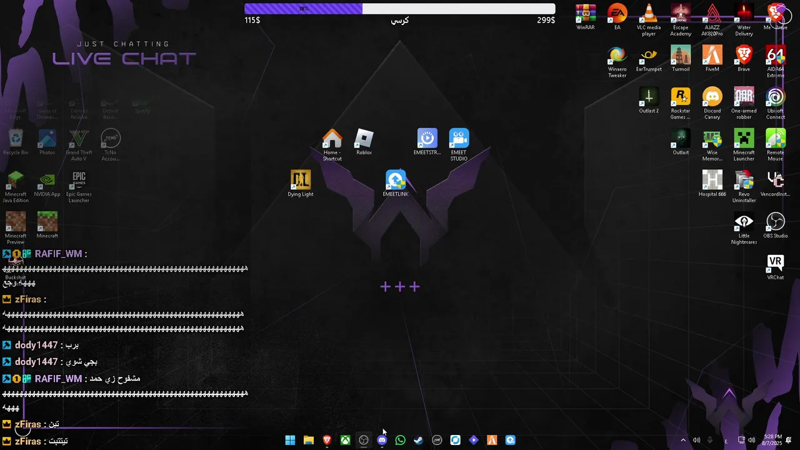
Task: Open TcNo Account Switcher shortcut
Action: (x=110, y=146)
